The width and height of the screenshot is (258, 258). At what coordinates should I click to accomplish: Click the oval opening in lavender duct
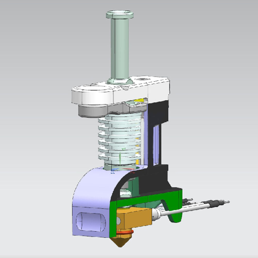click(x=91, y=222)
